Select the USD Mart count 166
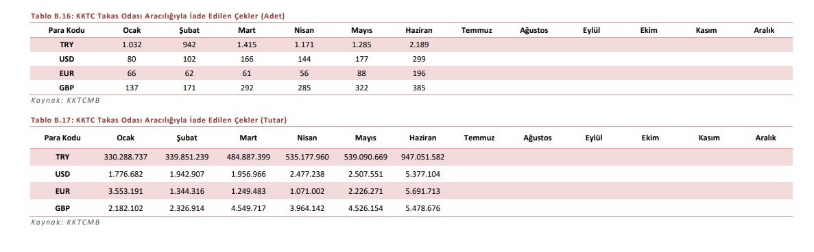The width and height of the screenshot is (814, 252). pyautogui.click(x=247, y=59)
